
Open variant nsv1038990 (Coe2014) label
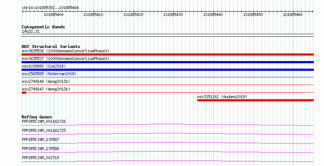coord(44,66)
